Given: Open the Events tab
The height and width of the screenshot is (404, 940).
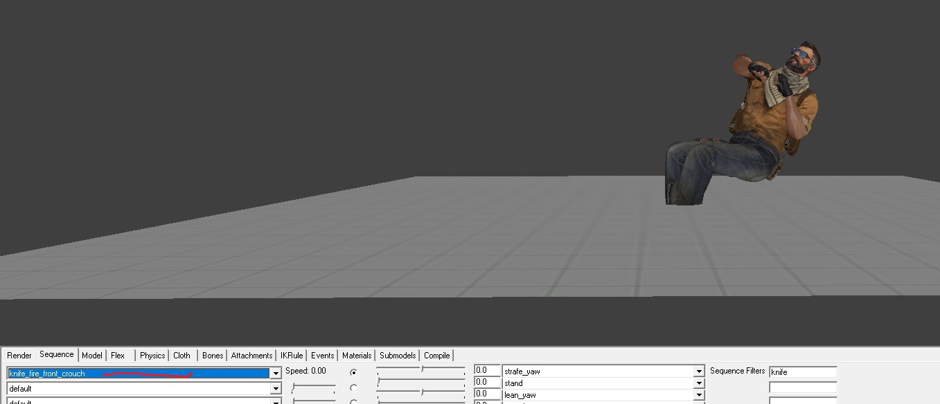Looking at the screenshot, I should [x=322, y=356].
